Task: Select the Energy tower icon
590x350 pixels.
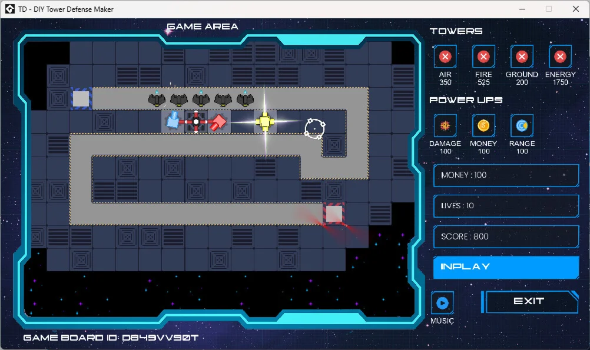Action: click(x=561, y=57)
